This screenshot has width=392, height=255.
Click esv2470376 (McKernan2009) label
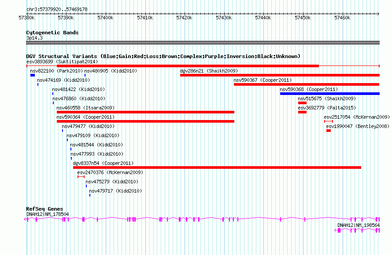tap(110, 172)
